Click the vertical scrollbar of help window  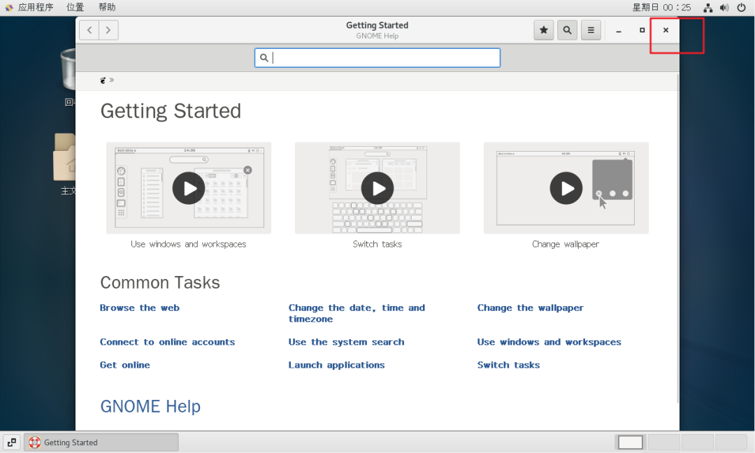pyautogui.click(x=678, y=238)
